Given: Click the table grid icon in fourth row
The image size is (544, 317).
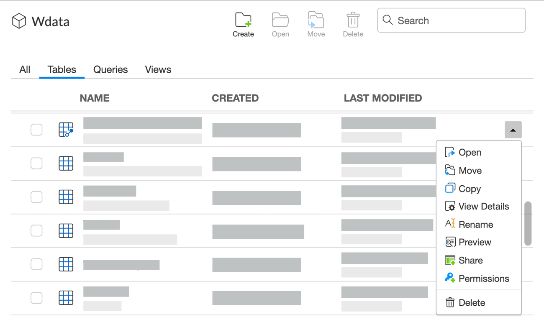Looking at the screenshot, I should (66, 230).
